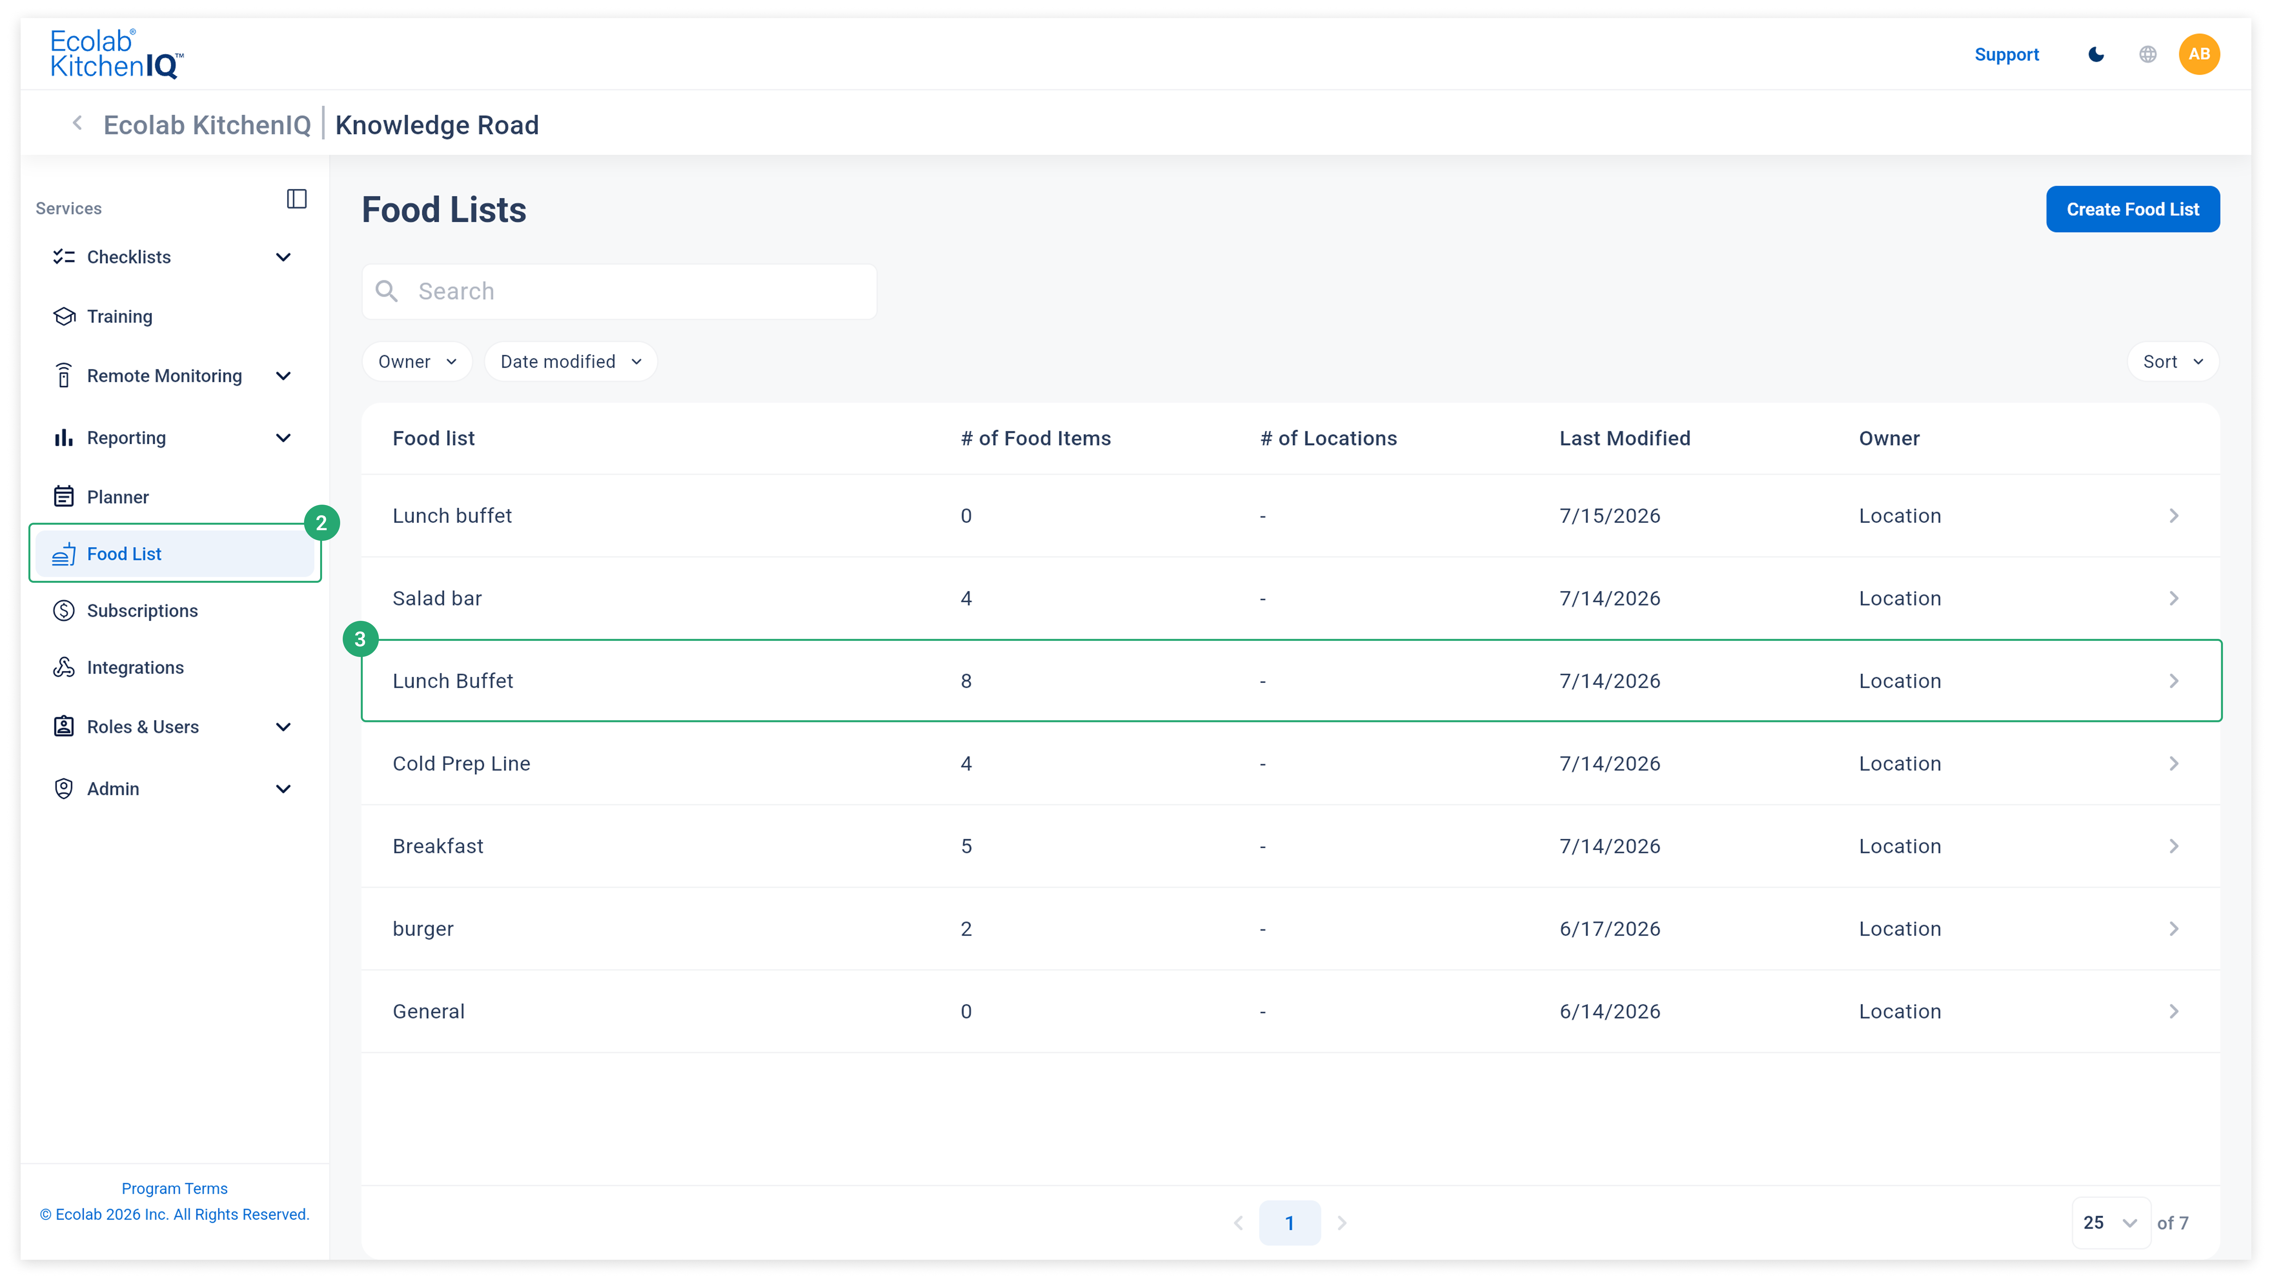Click the 6/17/2026 date cell
The height and width of the screenshot is (1283, 2272).
pyautogui.click(x=1610, y=928)
